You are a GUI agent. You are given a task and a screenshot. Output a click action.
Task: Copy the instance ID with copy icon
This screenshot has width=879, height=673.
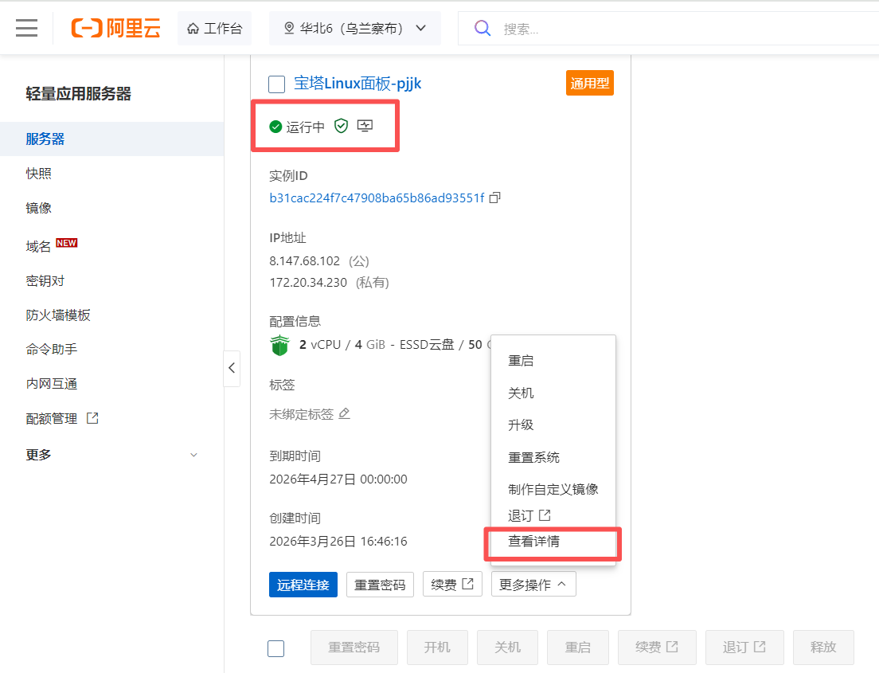(x=495, y=198)
